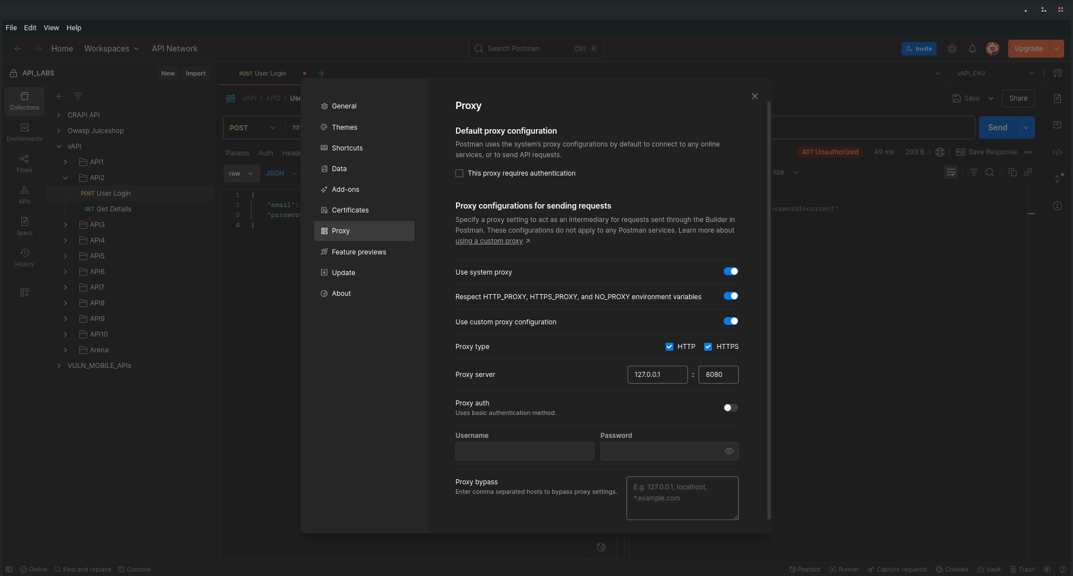
Task: Open the APIs sidebar panel
Action: (x=25, y=195)
